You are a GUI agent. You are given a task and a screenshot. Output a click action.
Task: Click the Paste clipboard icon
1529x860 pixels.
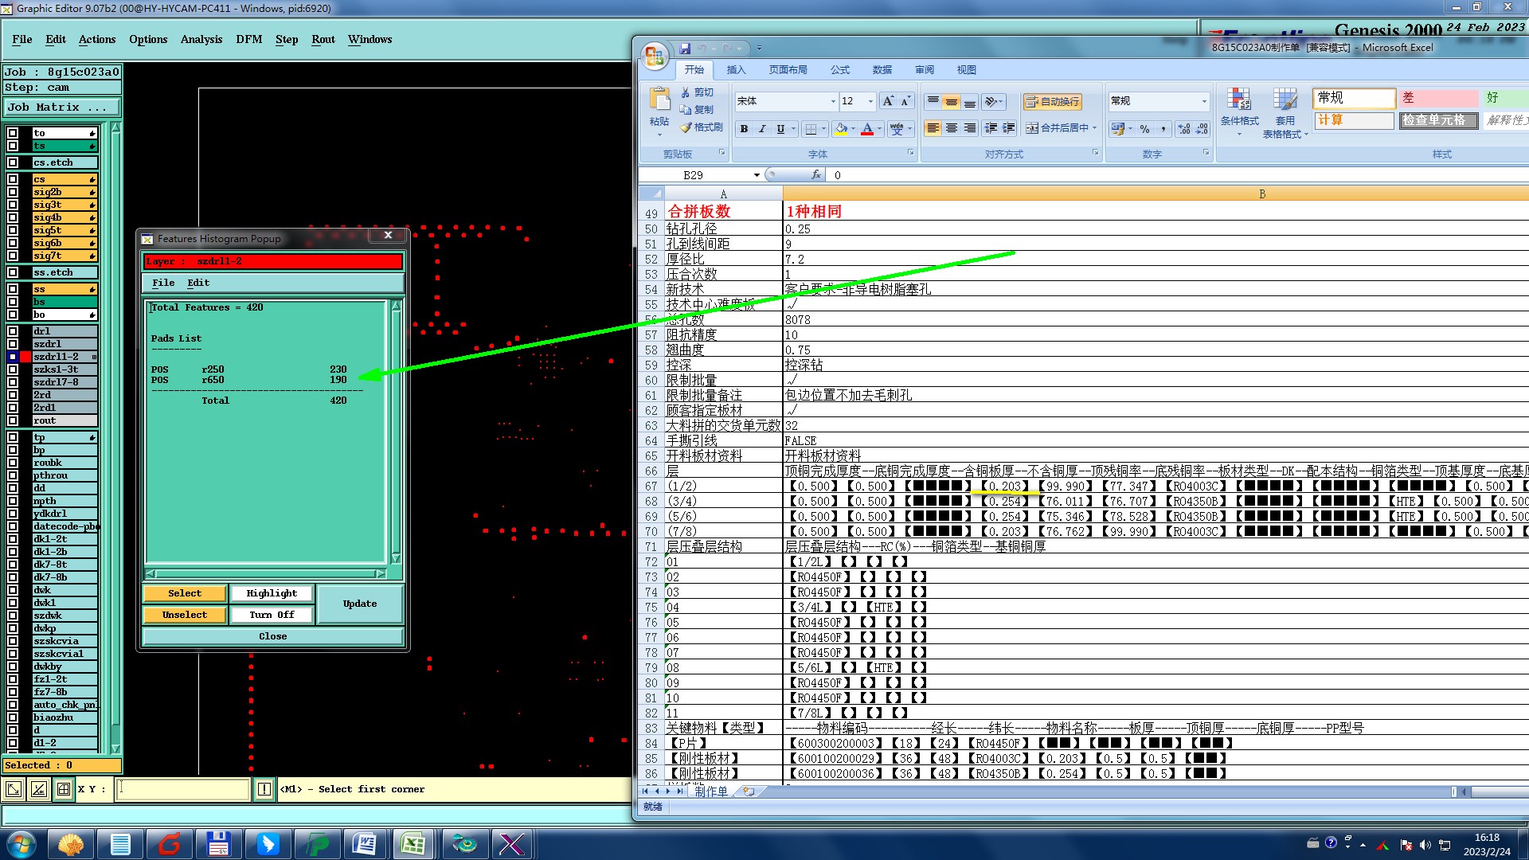point(659,100)
